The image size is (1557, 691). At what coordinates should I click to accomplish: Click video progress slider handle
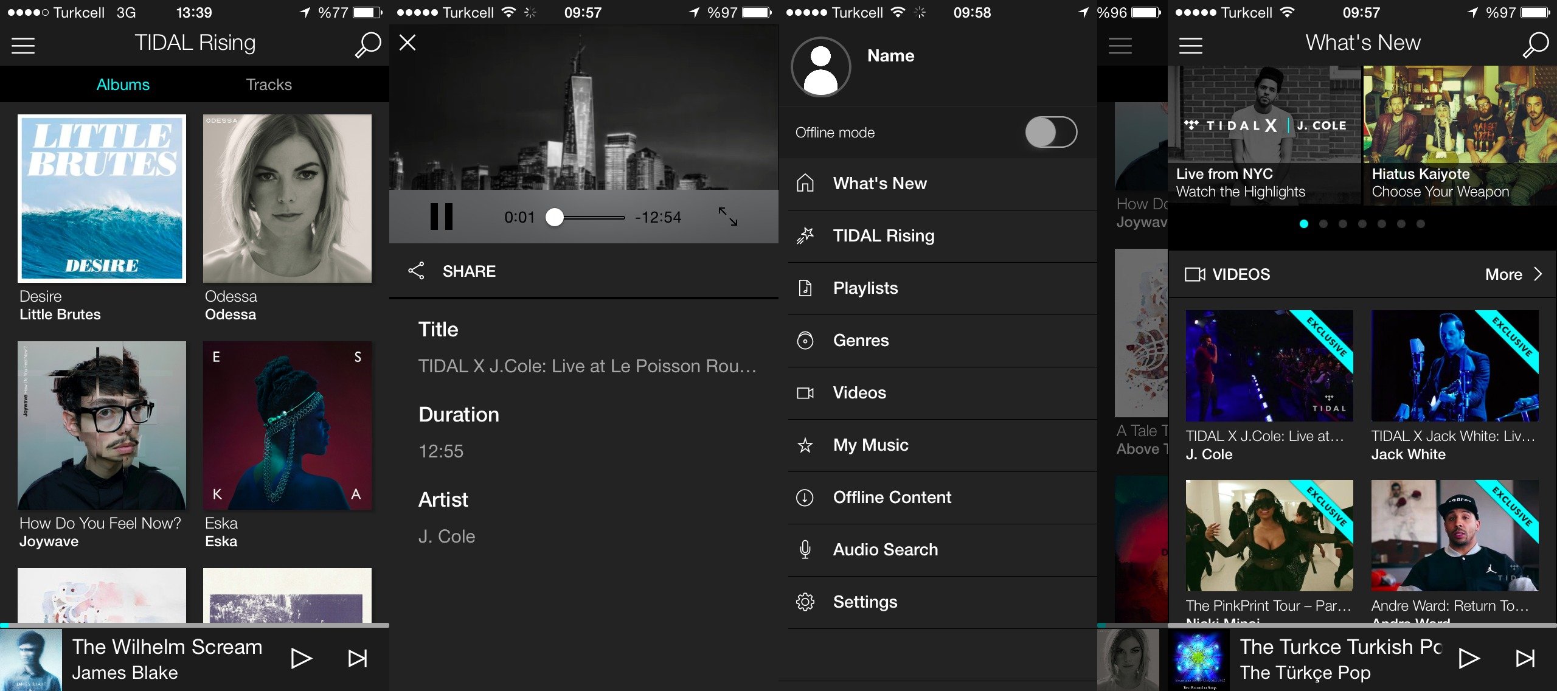pos(554,217)
